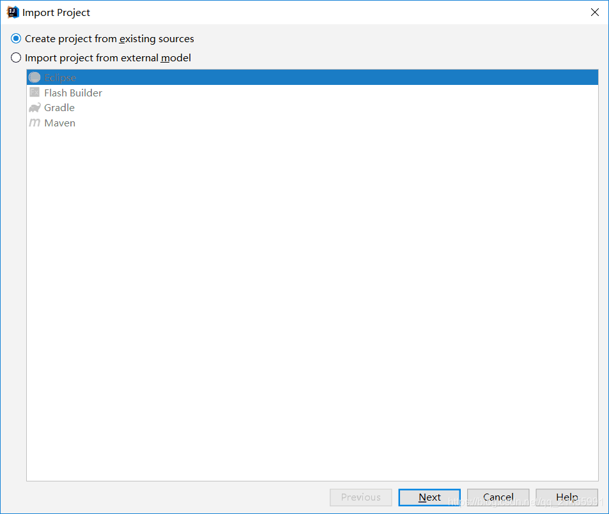Click the Flash Builder Fx icon
The height and width of the screenshot is (514, 609).
35,93
